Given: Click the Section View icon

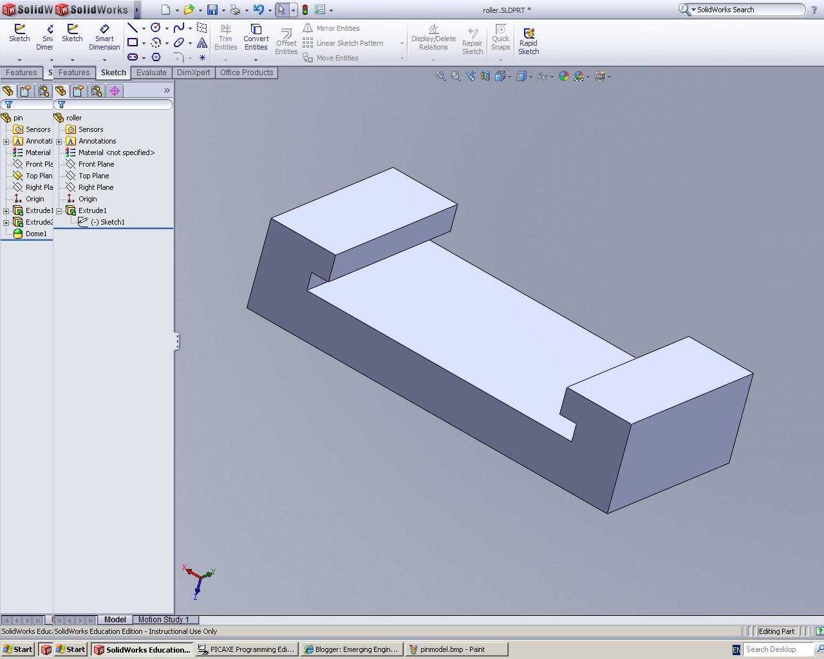Looking at the screenshot, I should (x=485, y=75).
